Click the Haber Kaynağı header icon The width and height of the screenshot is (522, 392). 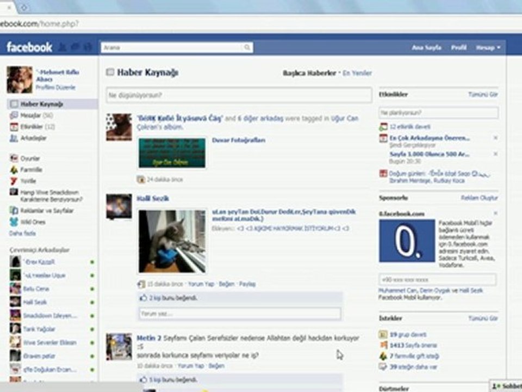(x=110, y=72)
